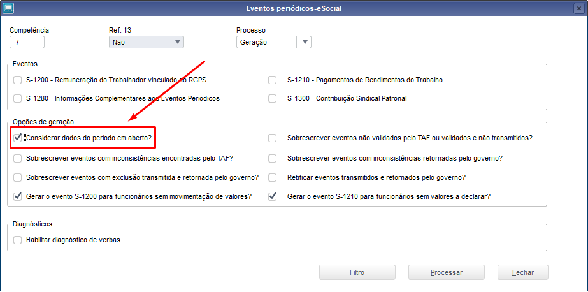
Task: Check S-1300 Contribuição Sindical Patronal checkbox
Action: (x=272, y=98)
